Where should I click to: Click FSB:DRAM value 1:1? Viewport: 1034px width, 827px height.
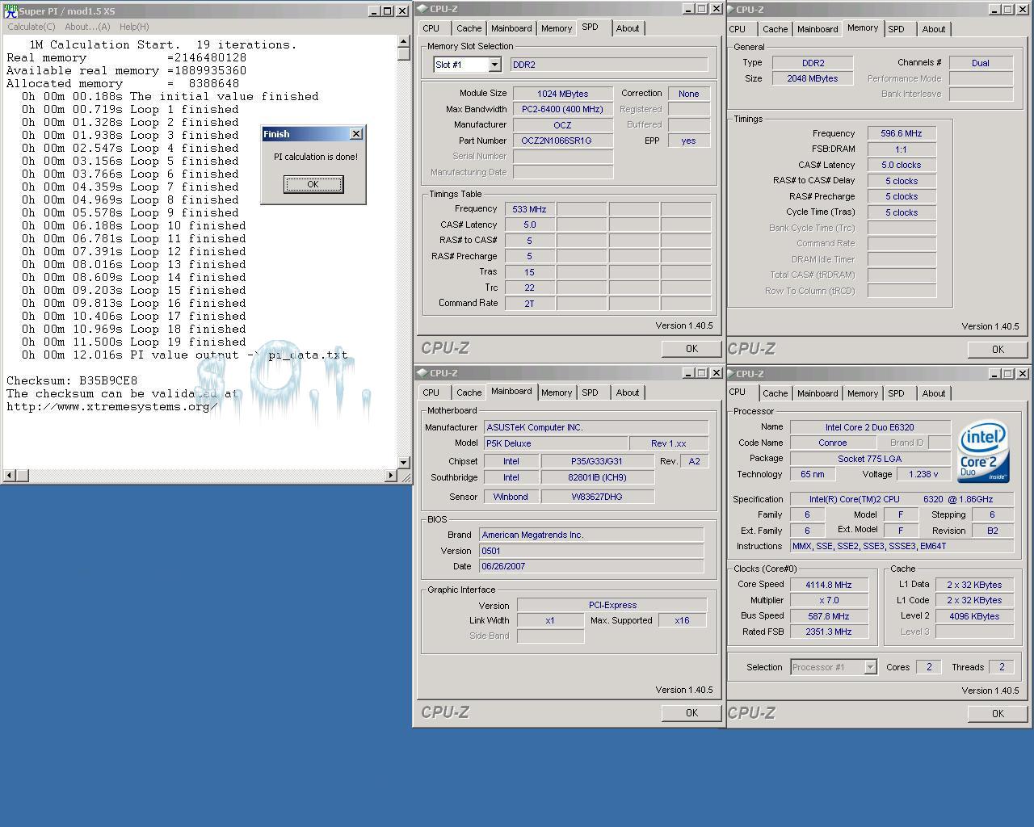[x=902, y=149]
